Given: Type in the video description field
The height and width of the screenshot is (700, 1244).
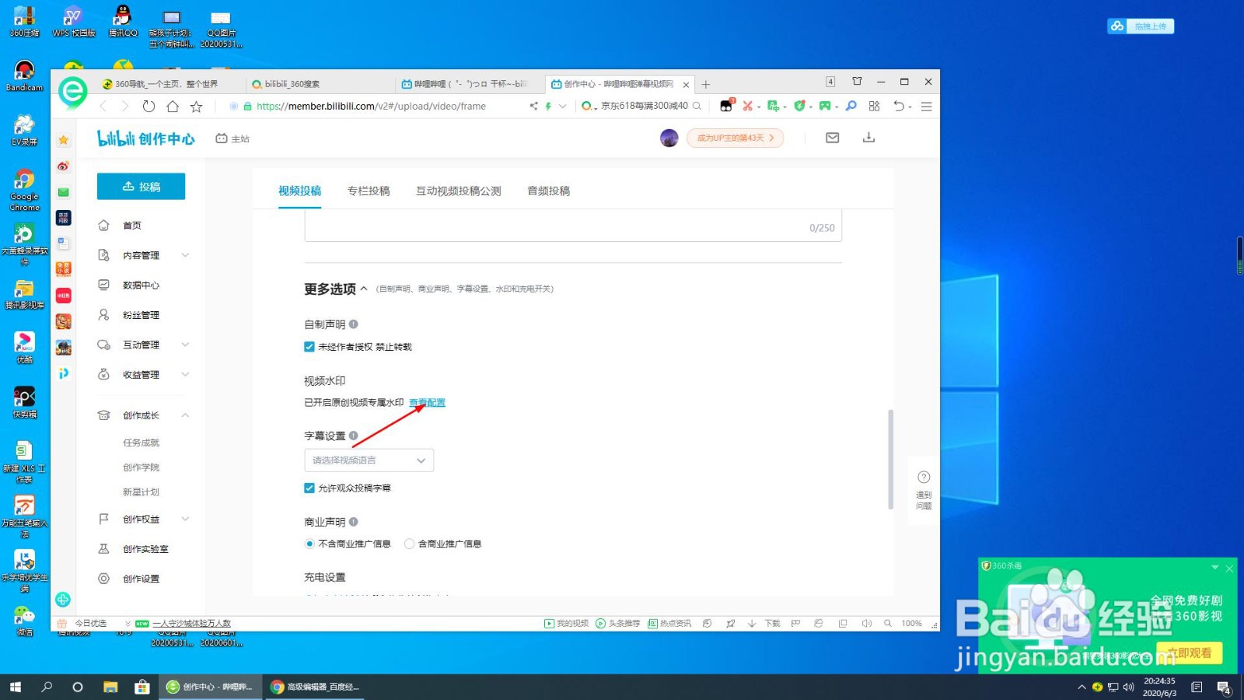Looking at the screenshot, I should [573, 227].
